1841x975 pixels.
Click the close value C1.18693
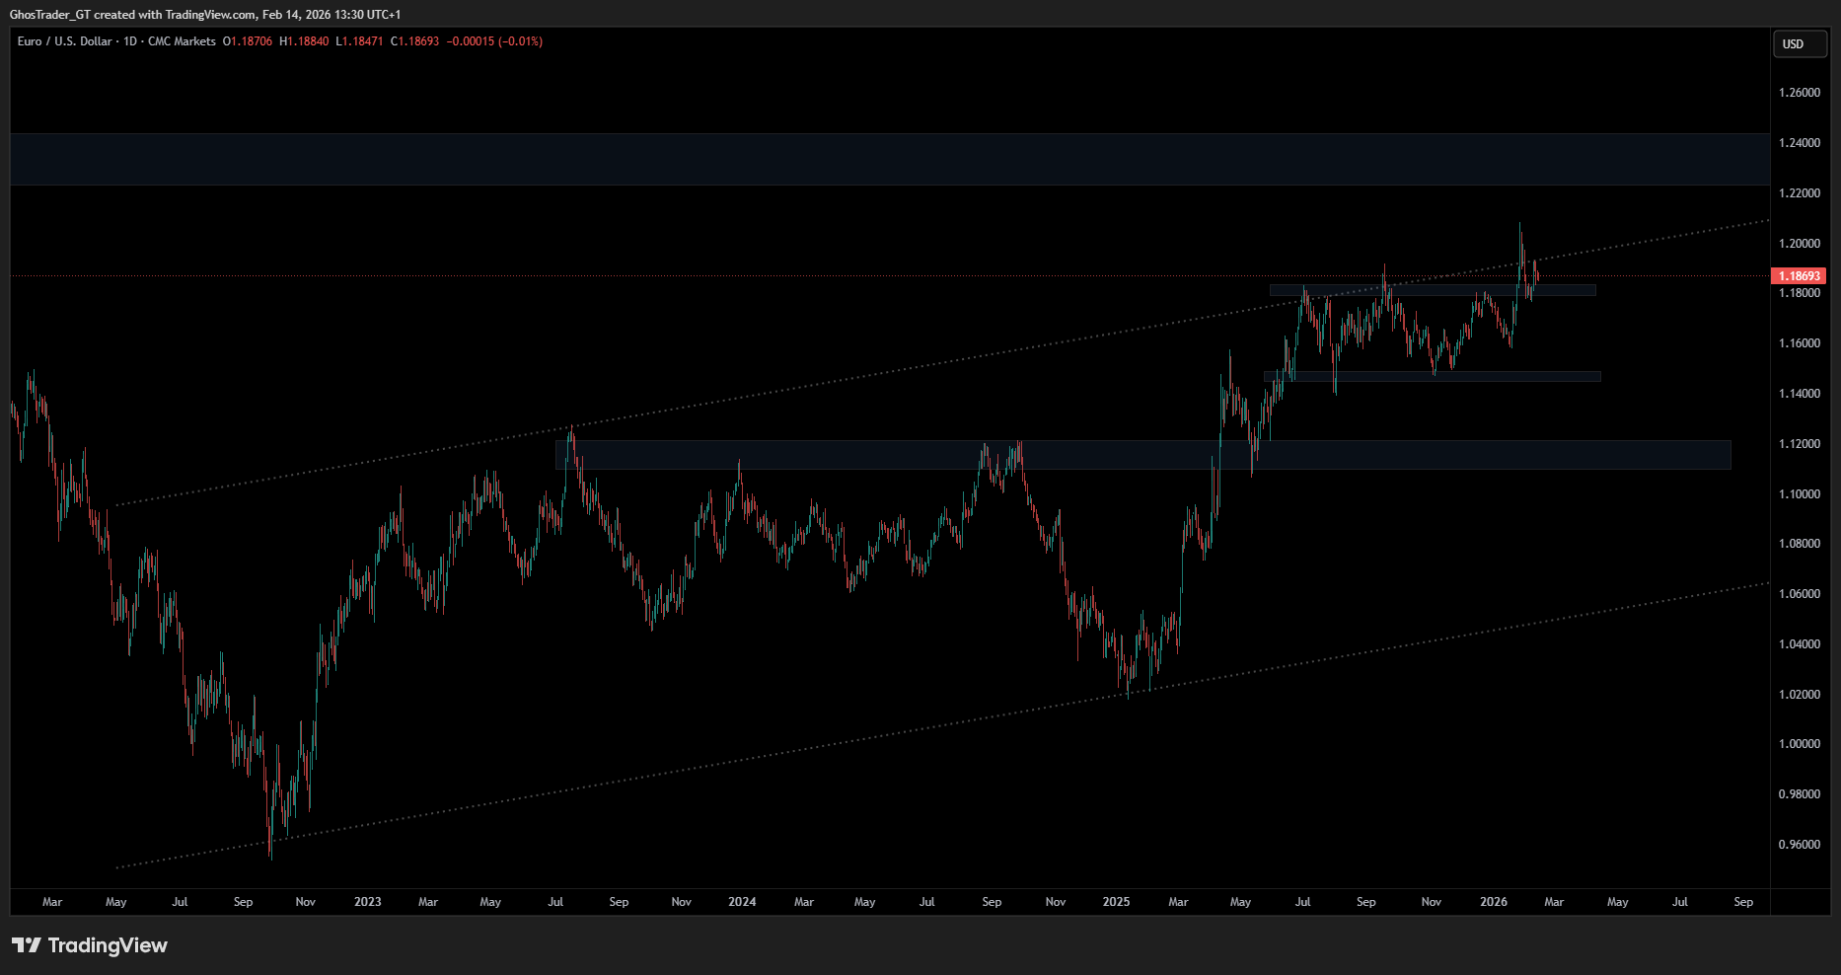point(414,41)
